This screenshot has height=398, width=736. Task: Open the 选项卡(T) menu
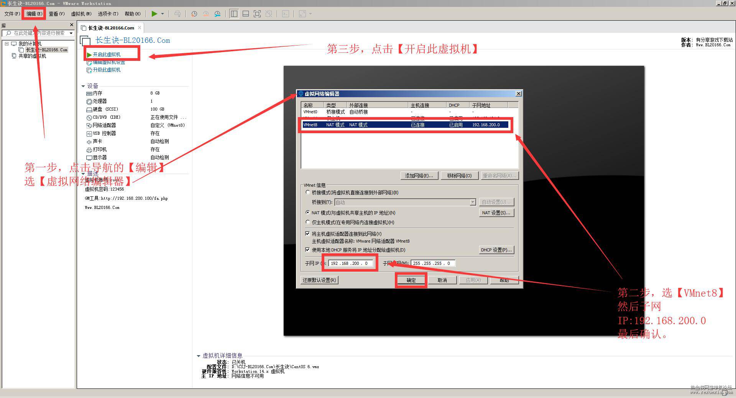click(108, 14)
